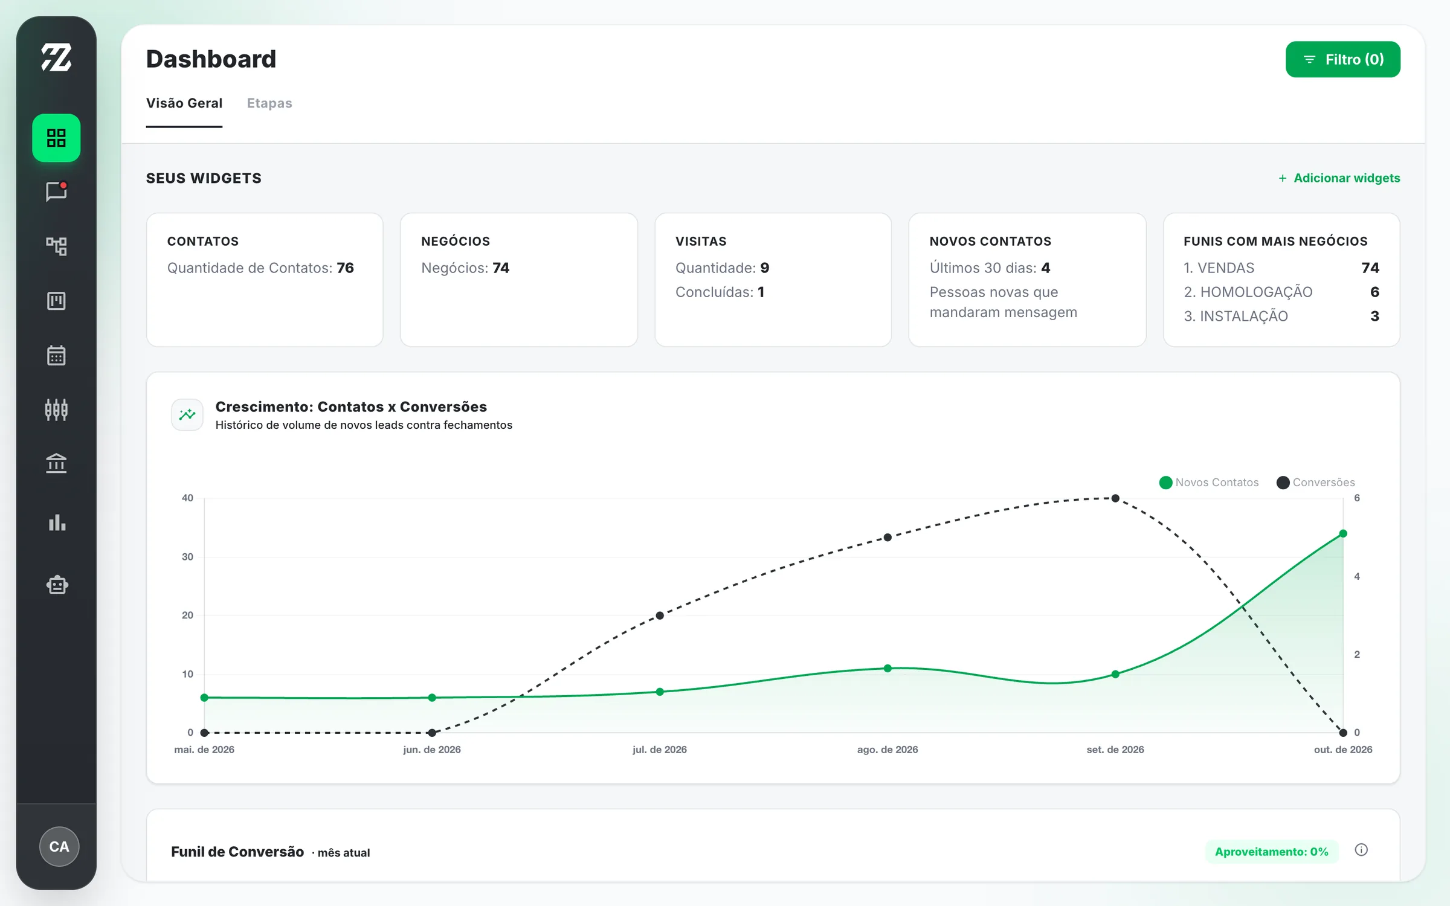Click the info icon beside Aproveitamento
This screenshot has width=1450, height=906.
(1361, 850)
